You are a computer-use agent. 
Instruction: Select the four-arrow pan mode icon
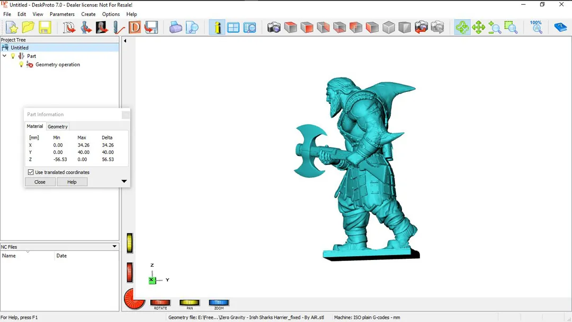[x=479, y=28]
